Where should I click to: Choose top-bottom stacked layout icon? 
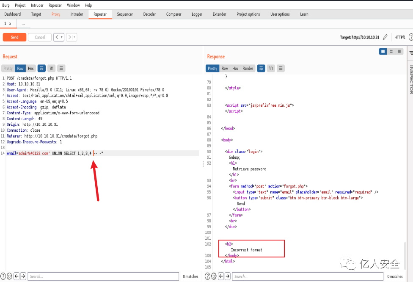(x=391, y=51)
